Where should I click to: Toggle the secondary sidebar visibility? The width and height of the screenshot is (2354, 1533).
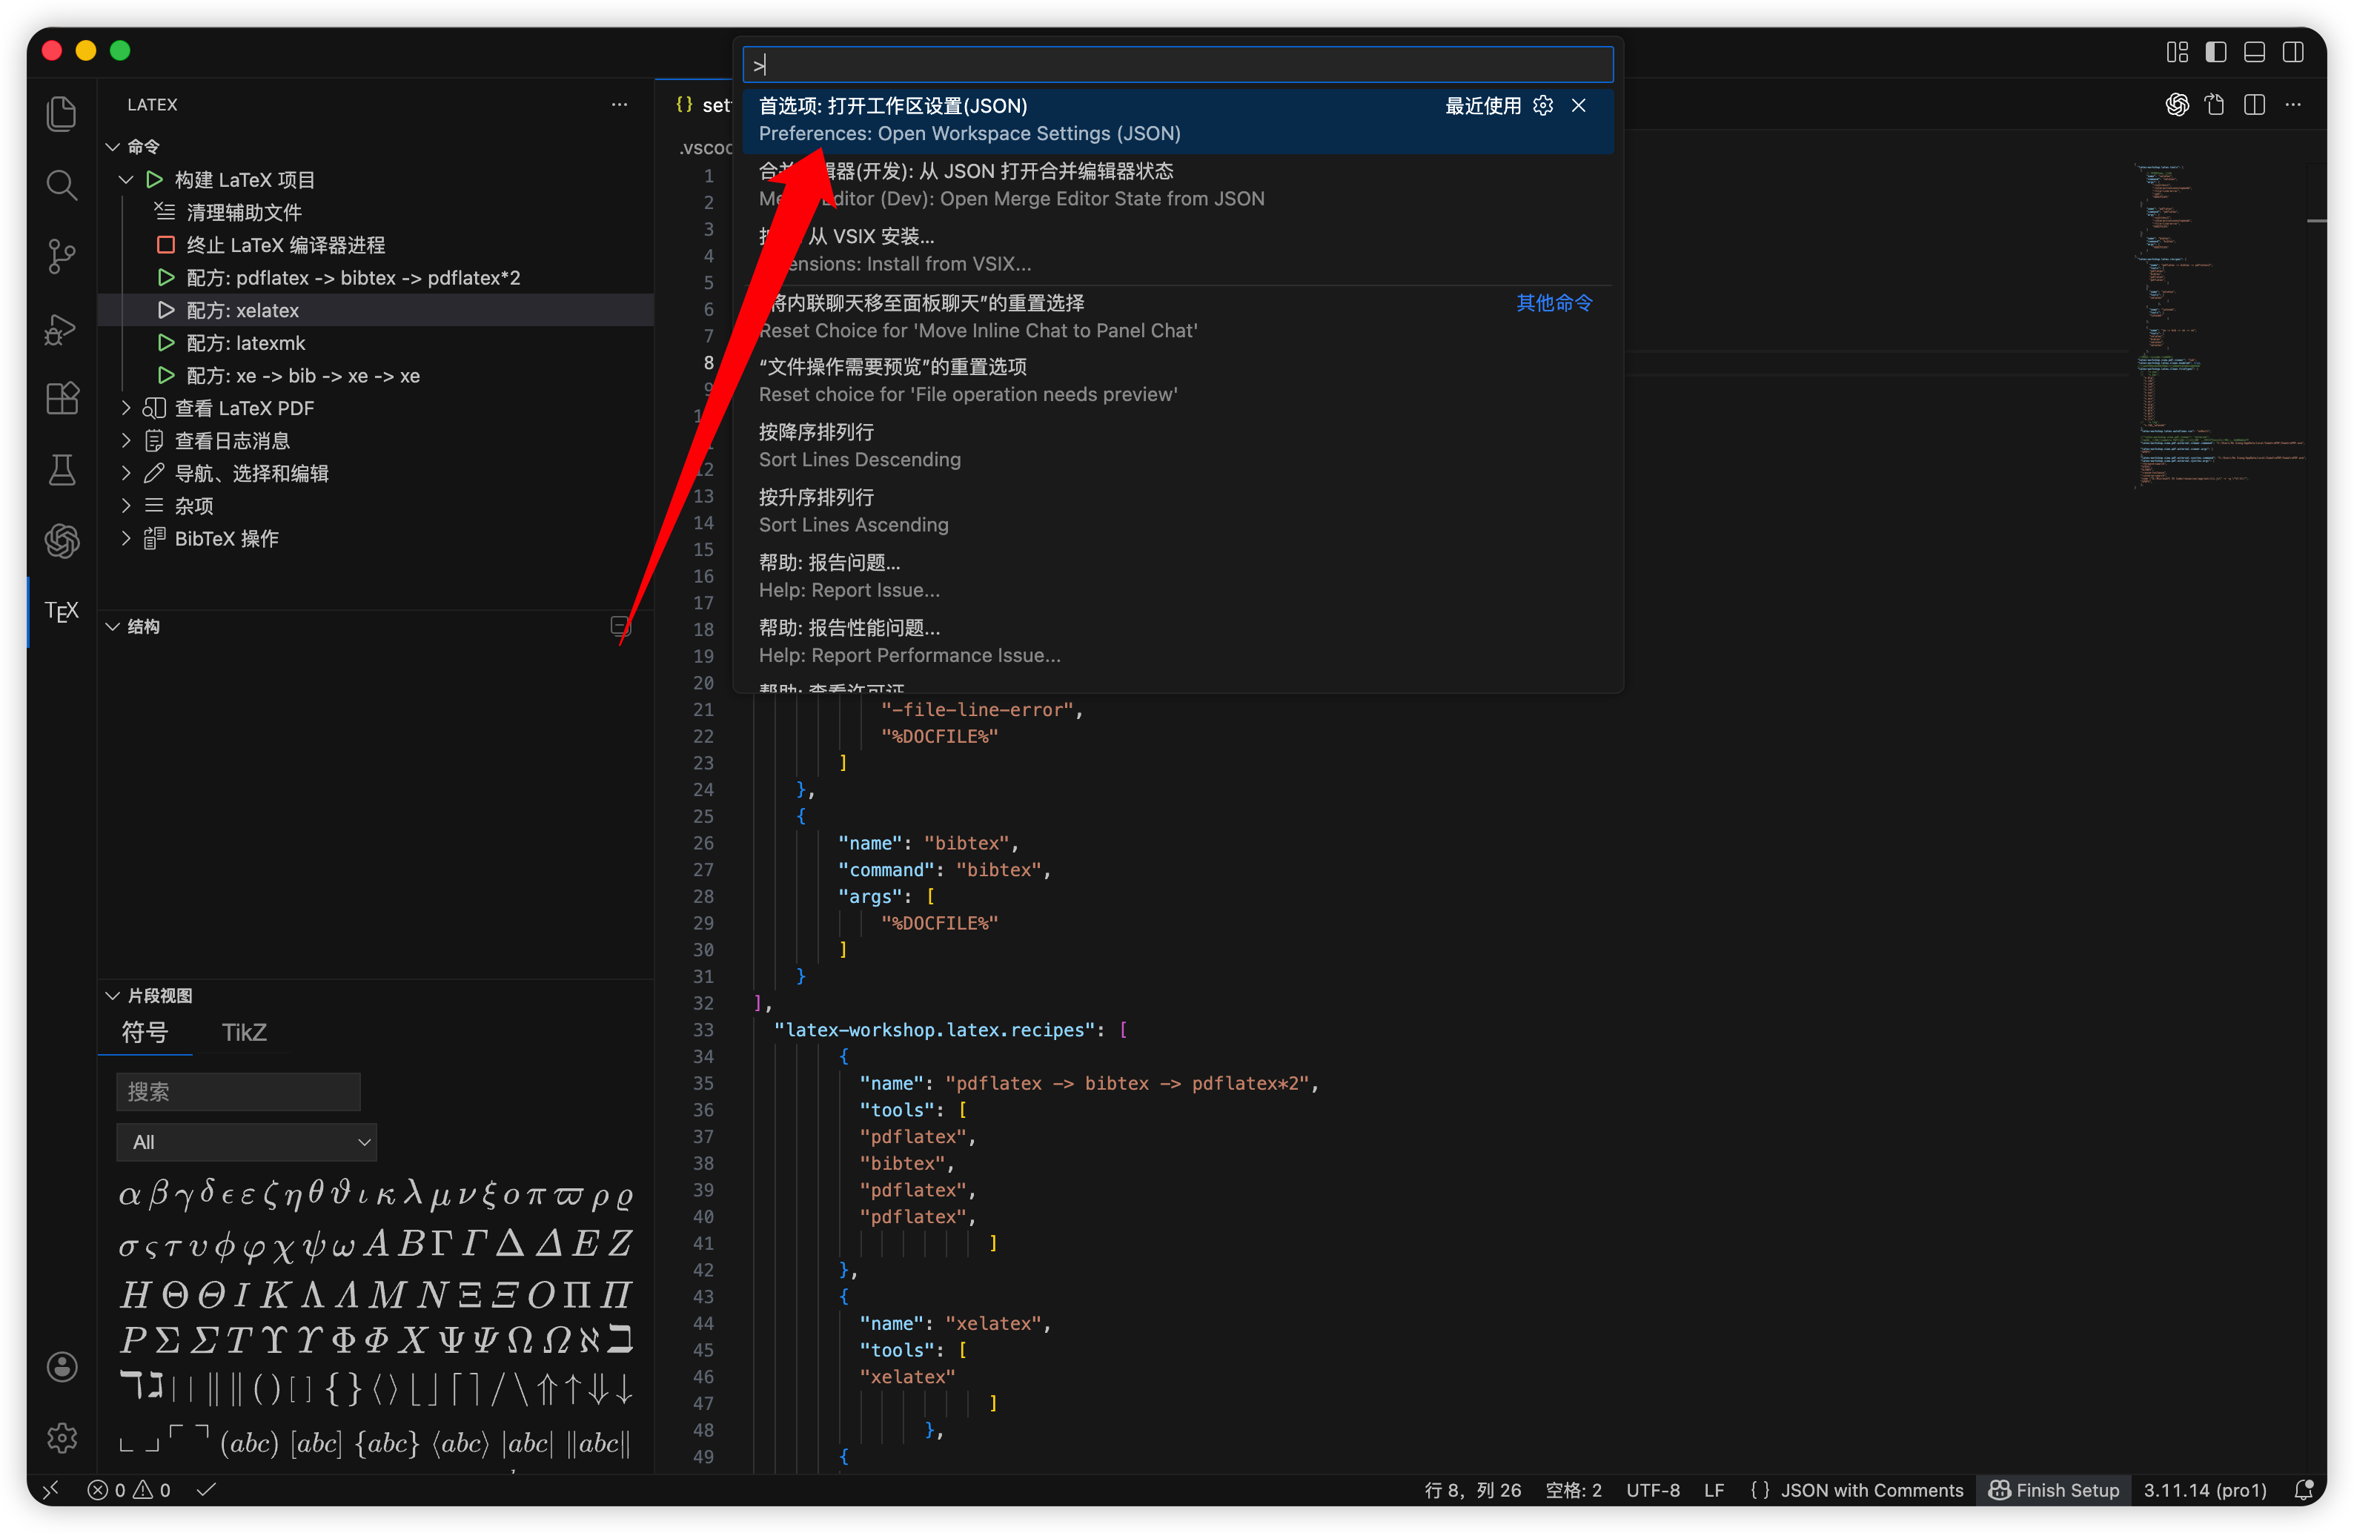coord(2292,51)
